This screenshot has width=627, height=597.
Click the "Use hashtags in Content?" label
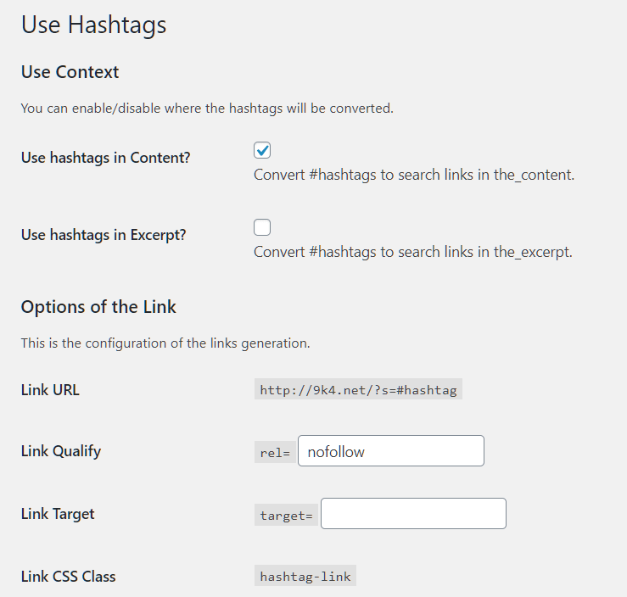(104, 158)
